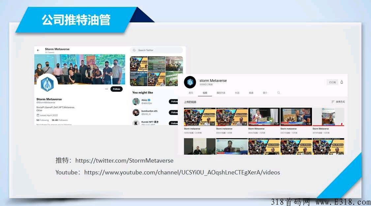Open the youtube.com channel URL on the slide
This screenshot has height=206, width=371.
pyautogui.click(x=182, y=172)
